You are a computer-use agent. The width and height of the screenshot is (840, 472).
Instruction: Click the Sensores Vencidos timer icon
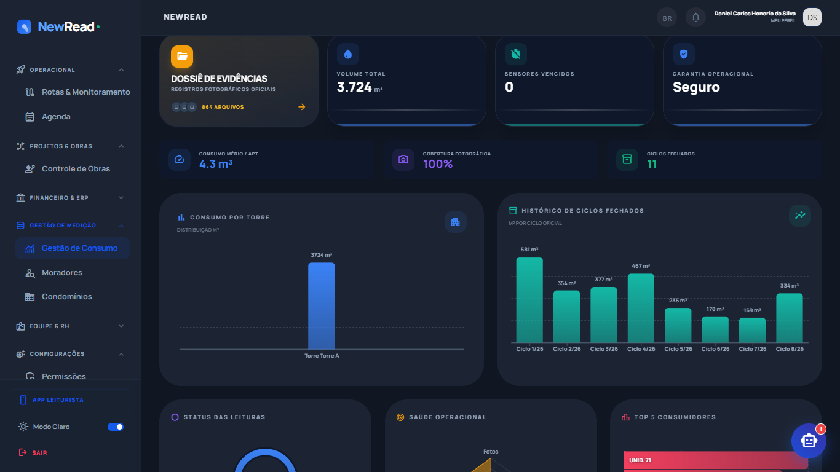click(516, 54)
